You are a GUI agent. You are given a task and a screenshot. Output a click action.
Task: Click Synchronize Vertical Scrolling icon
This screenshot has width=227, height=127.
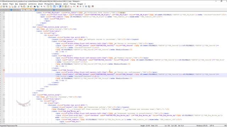tap(48, 6)
